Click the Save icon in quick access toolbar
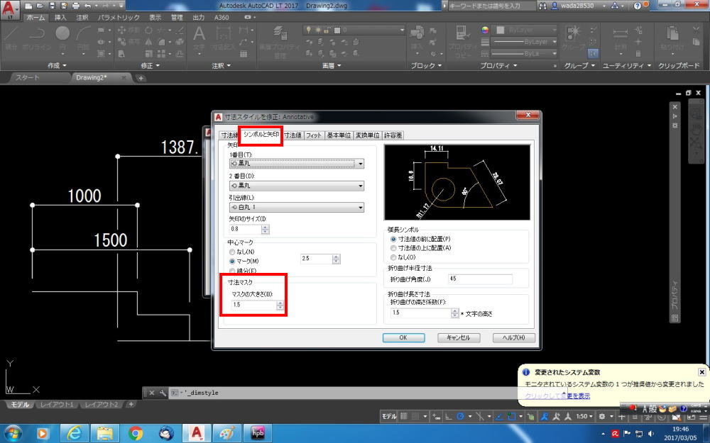Image resolution: width=710 pixels, height=443 pixels. pos(52,6)
